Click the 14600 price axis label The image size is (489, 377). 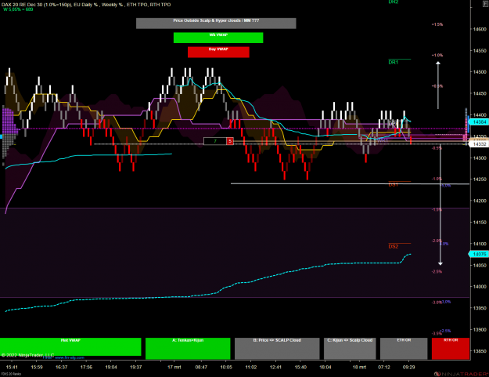tap(480, 29)
